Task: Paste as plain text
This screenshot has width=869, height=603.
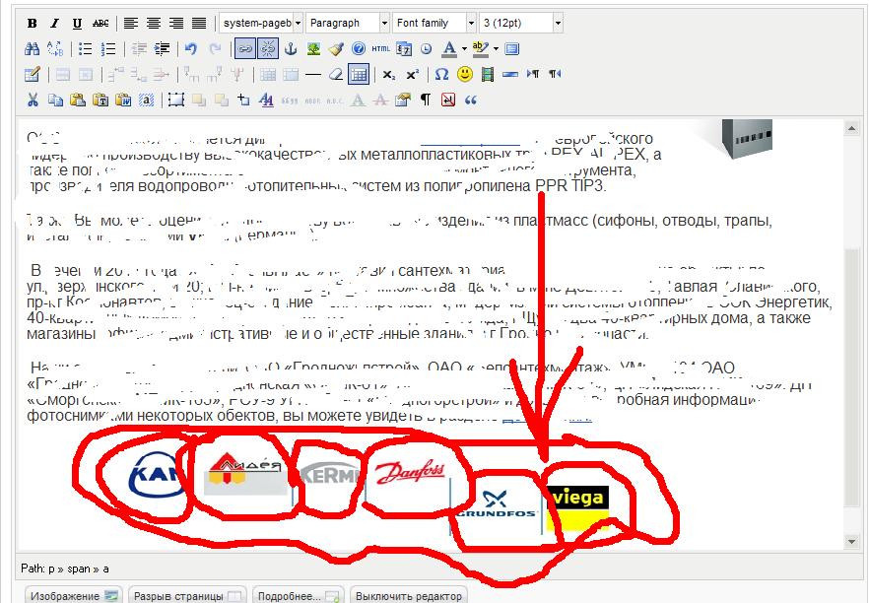Action: coord(100,100)
